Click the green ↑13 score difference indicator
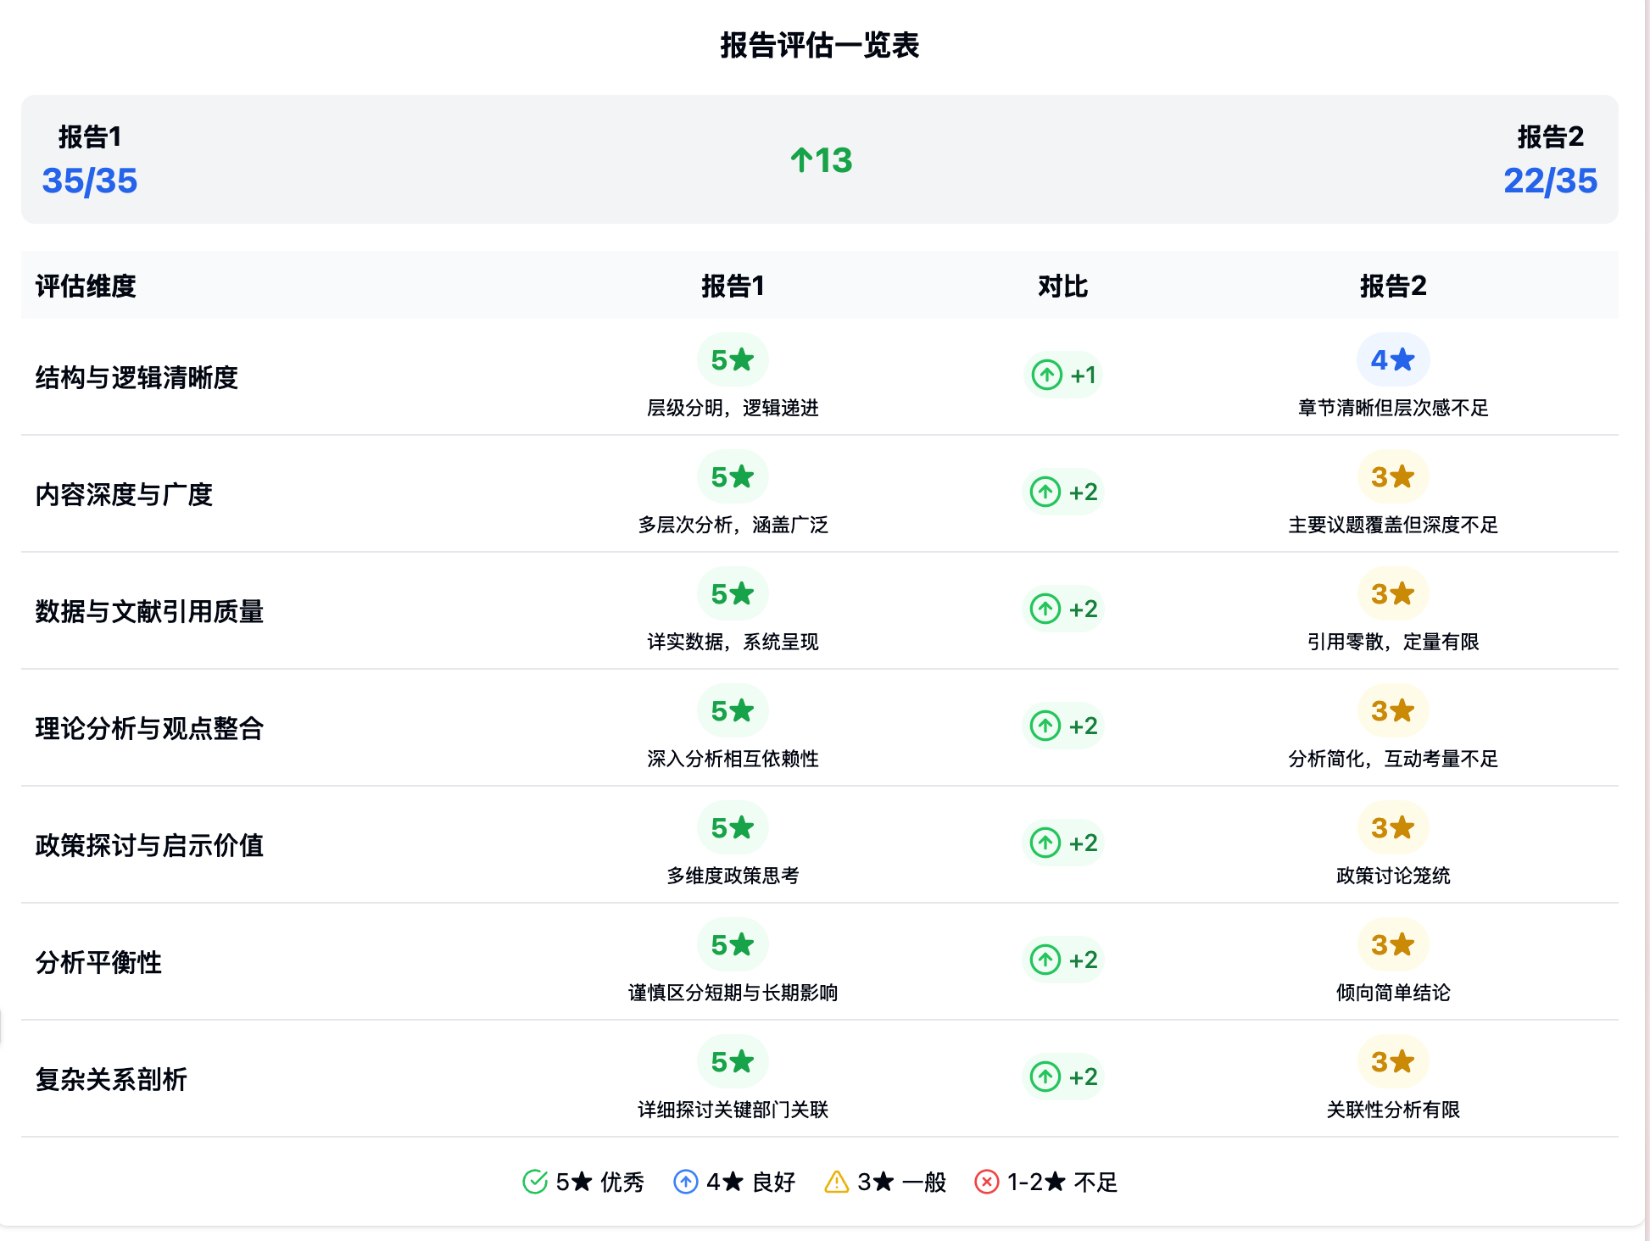This screenshot has height=1241, width=1650. click(x=820, y=160)
